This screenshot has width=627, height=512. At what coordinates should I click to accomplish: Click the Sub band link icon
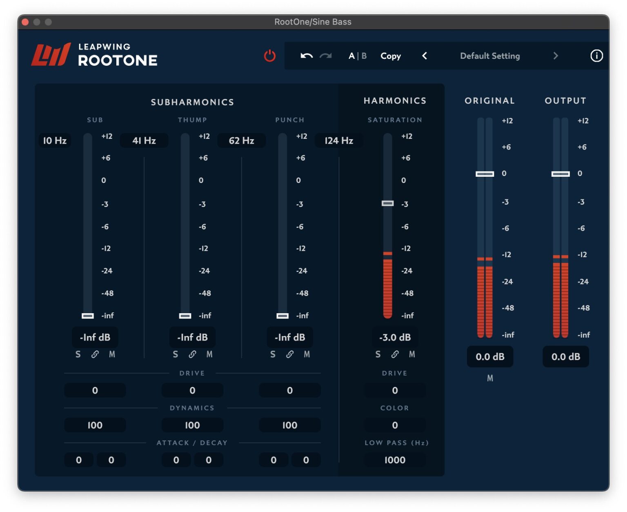(x=95, y=354)
